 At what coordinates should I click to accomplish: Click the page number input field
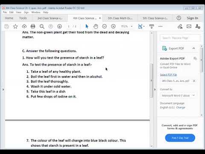pos(69,27)
